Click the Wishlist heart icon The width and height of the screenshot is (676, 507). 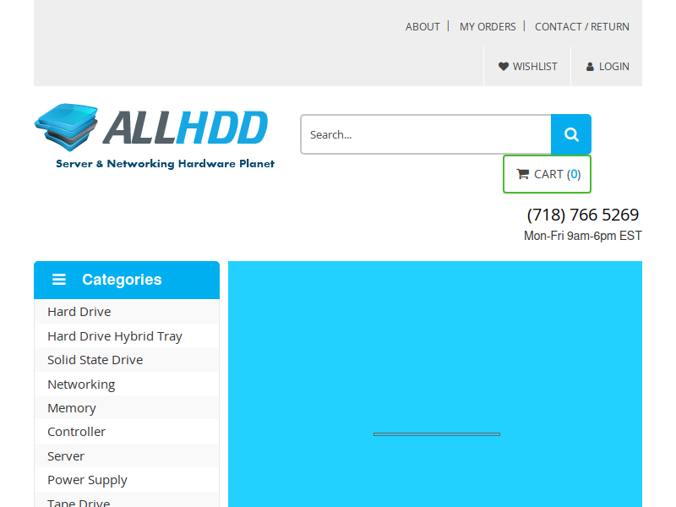[503, 67]
